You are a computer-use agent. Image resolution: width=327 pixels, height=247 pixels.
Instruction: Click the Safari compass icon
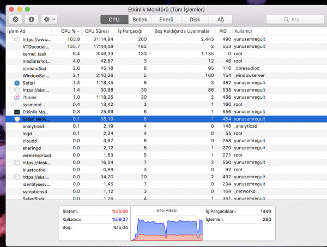[17, 83]
